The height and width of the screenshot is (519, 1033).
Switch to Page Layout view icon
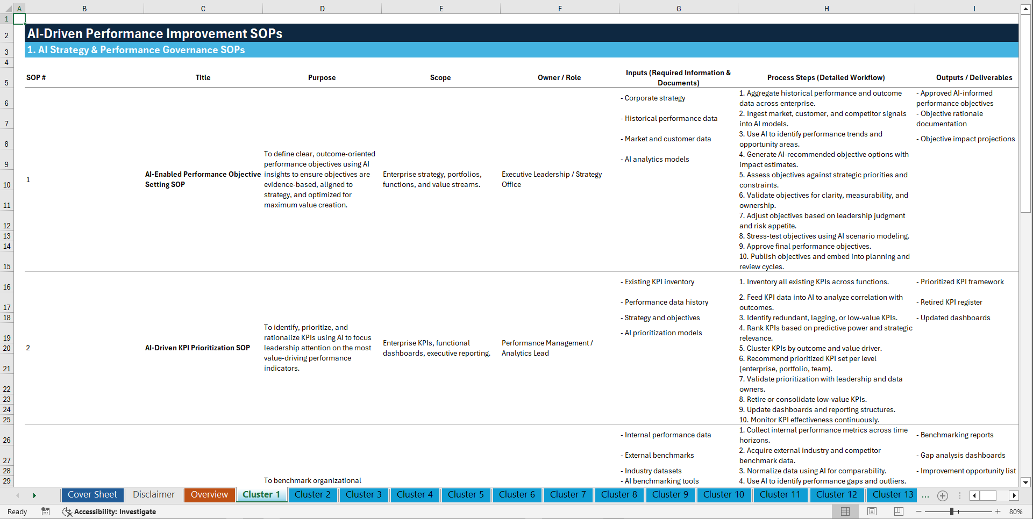(x=871, y=511)
